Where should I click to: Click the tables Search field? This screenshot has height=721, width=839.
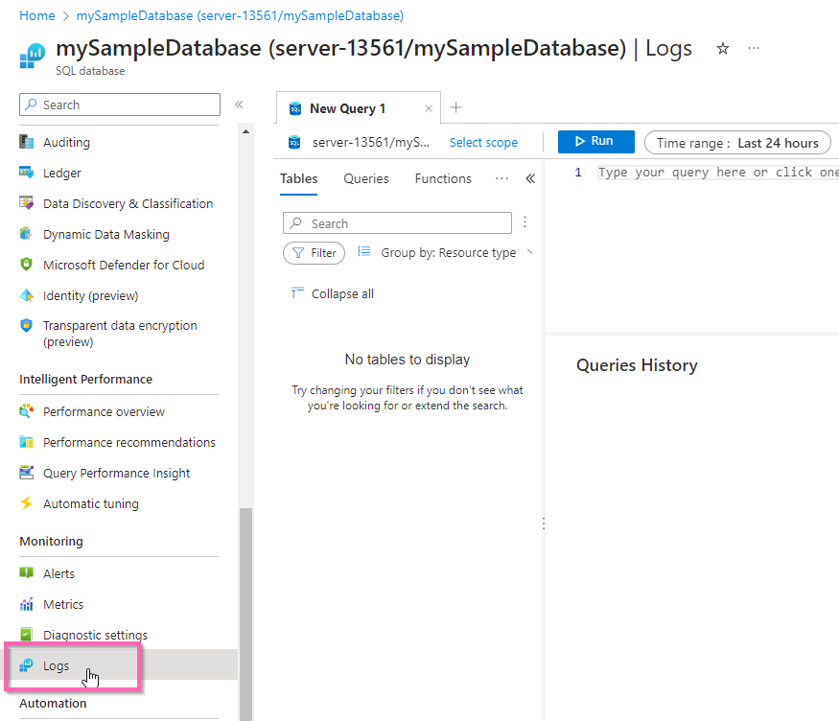[397, 223]
